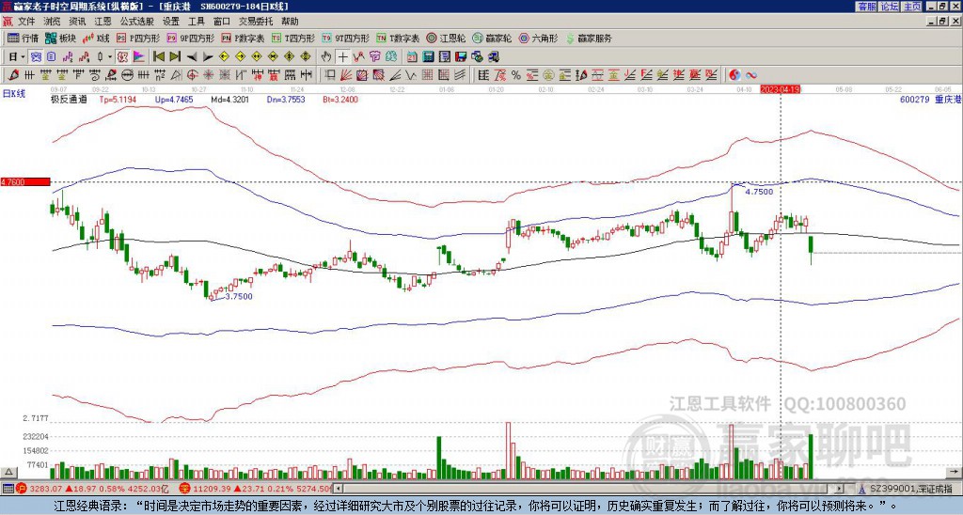963x515 pixels.
Task: Select the percent % tool
Action: pyautogui.click(x=516, y=75)
